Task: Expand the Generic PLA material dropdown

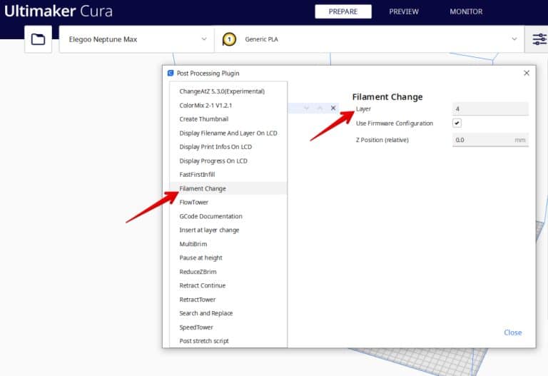Action: pyautogui.click(x=514, y=39)
